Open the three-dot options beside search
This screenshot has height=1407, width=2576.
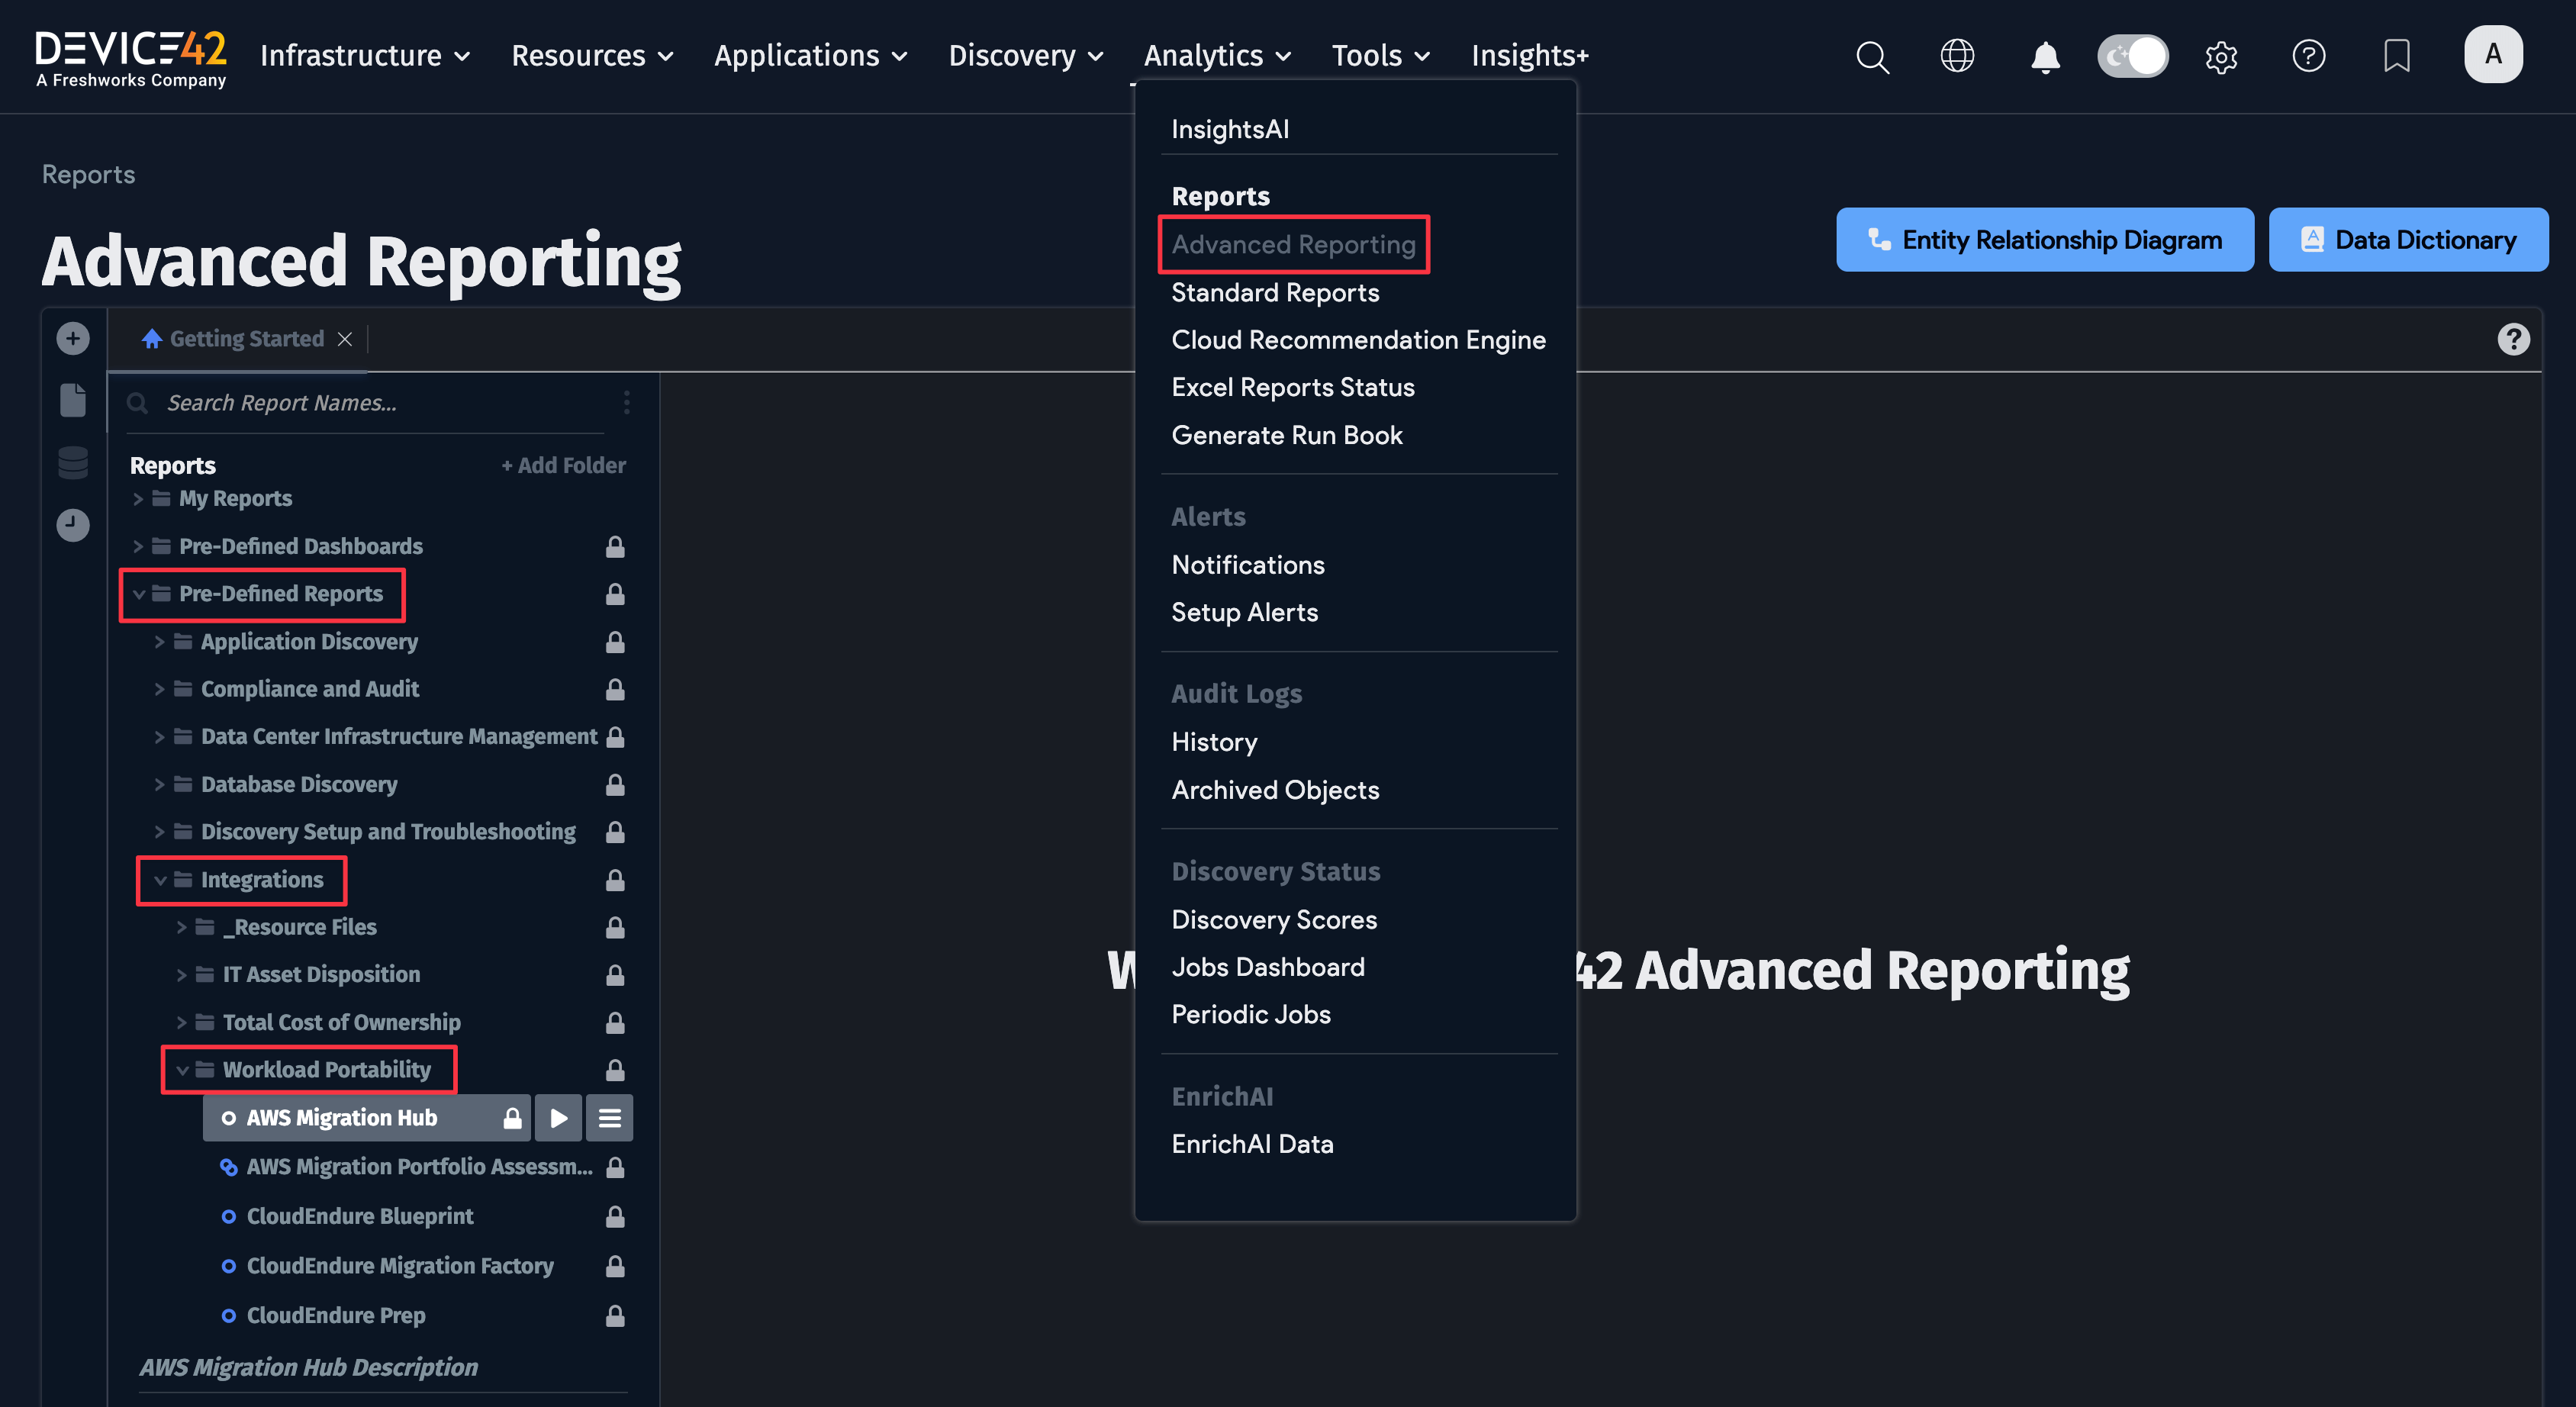click(x=626, y=402)
